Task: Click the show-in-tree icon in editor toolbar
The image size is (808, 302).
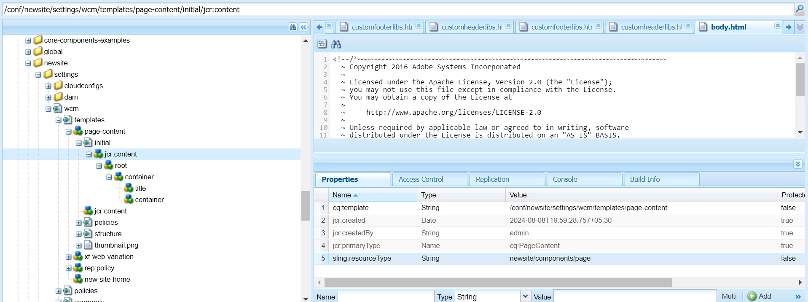Action: (x=322, y=43)
